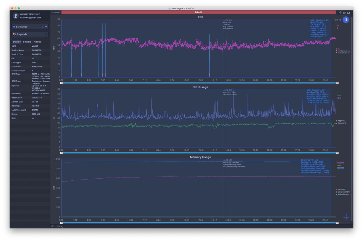The height and width of the screenshot is (241, 363).
Task: Click the Memory Usage chart title
Action: (201, 157)
